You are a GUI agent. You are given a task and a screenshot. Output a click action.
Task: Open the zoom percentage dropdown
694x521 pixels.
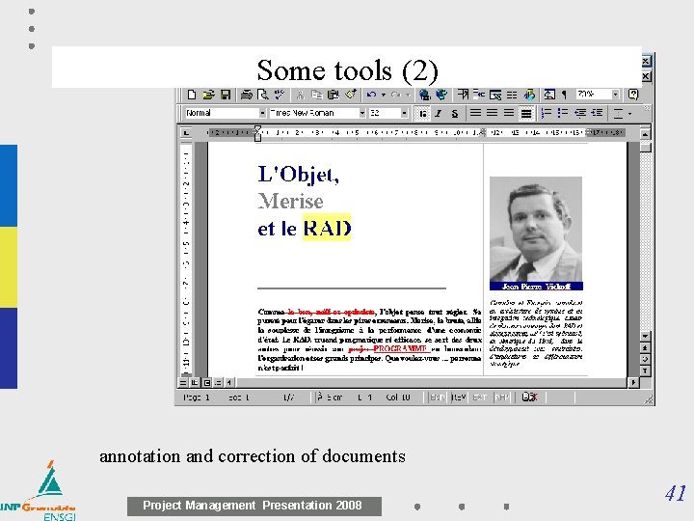[x=615, y=95]
